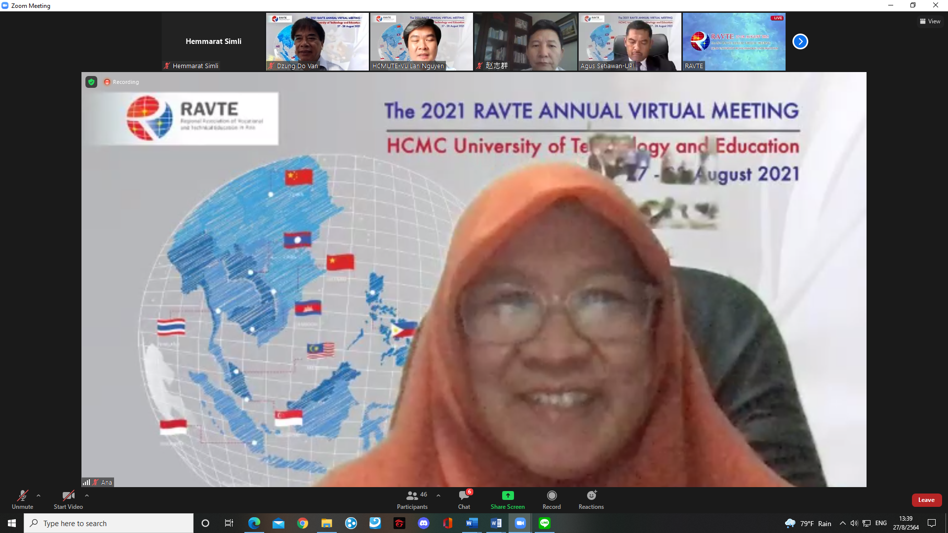Click the taskbar search box
The image size is (948, 533).
point(109,523)
